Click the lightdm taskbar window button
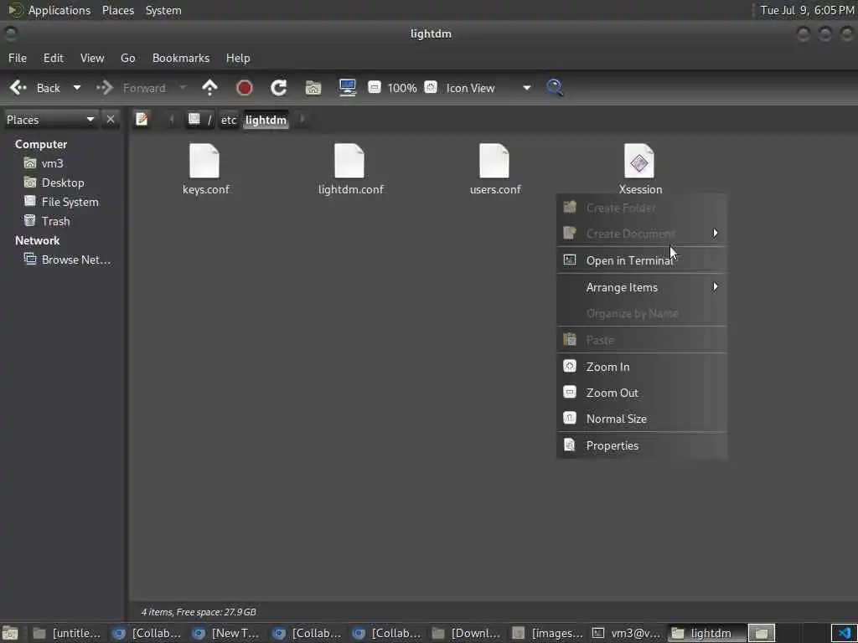The image size is (858, 643). pos(706,633)
